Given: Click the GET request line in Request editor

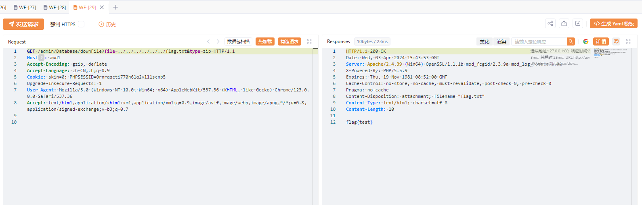Looking at the screenshot, I should (131, 51).
